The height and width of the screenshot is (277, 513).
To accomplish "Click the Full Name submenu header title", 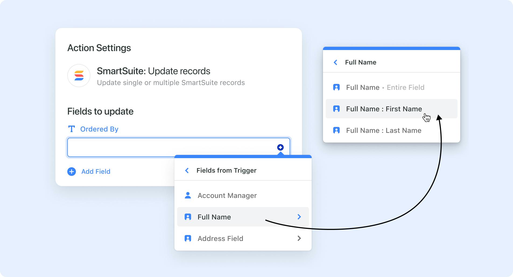I will pos(361,62).
